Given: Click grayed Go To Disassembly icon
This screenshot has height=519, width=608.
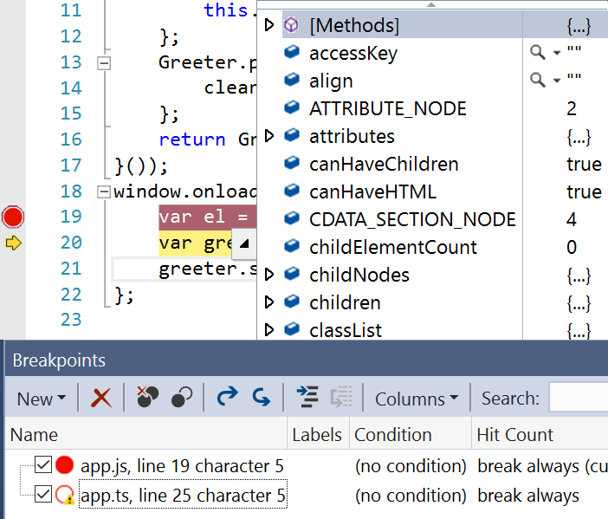Looking at the screenshot, I should (x=341, y=397).
